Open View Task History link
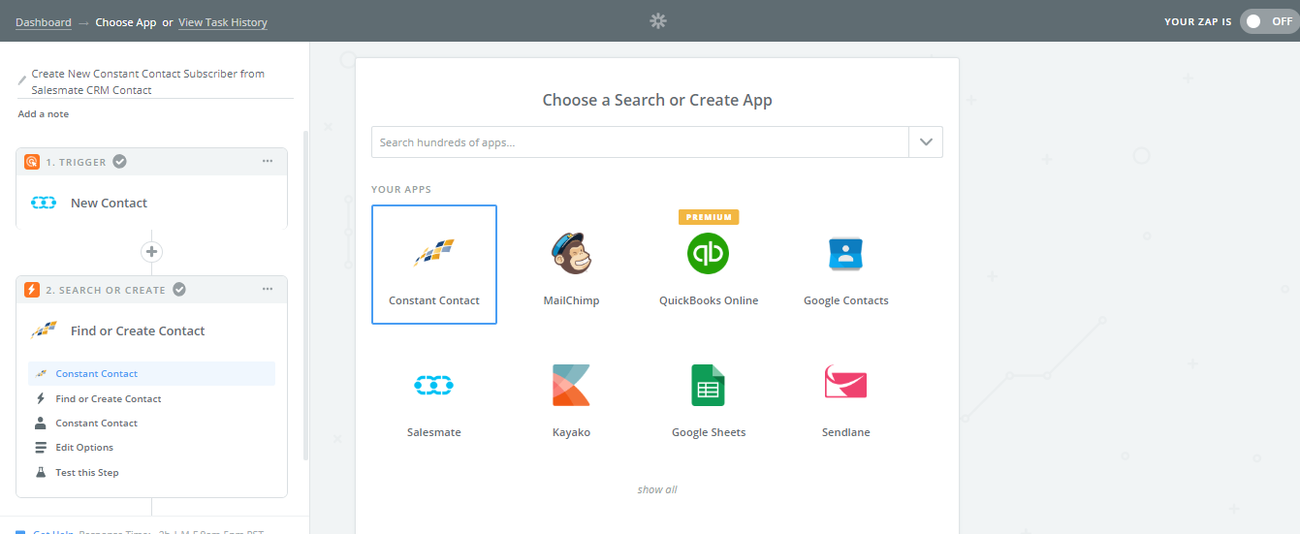Image resolution: width=1300 pixels, height=534 pixels. tap(223, 22)
